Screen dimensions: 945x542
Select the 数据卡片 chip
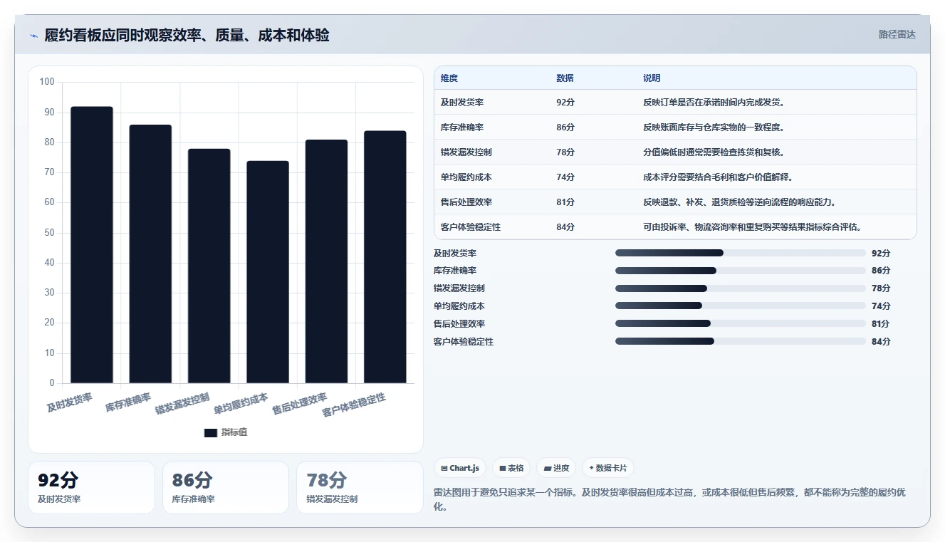point(607,468)
